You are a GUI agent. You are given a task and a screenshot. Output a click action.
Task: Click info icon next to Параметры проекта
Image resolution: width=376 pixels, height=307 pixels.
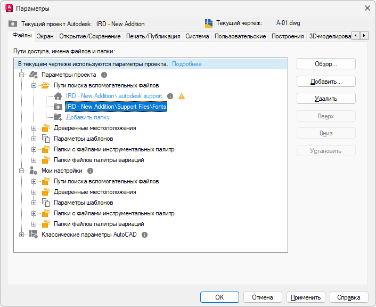(104, 75)
